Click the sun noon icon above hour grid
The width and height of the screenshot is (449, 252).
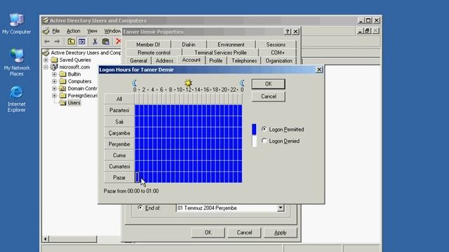click(x=188, y=83)
